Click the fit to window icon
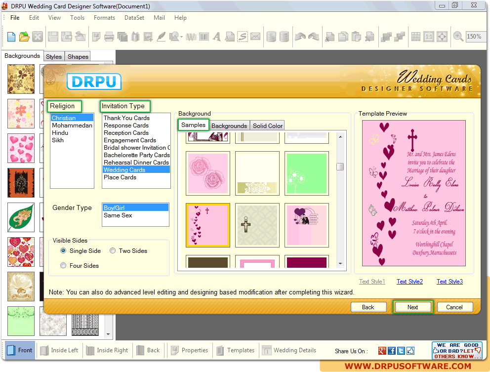 coord(442,37)
